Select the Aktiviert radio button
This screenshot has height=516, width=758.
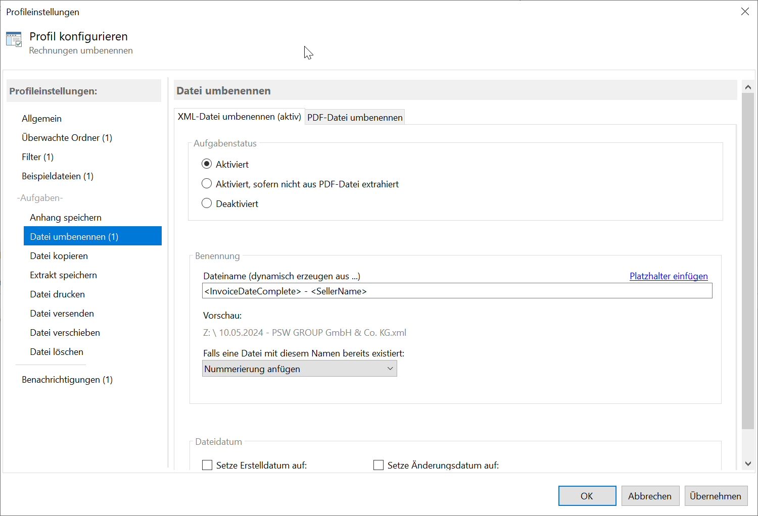(207, 164)
